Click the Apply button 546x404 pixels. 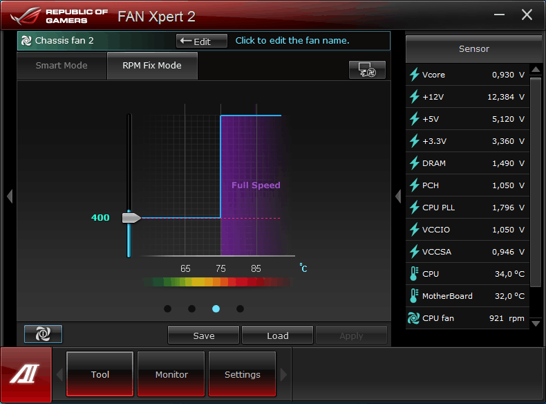pyautogui.click(x=351, y=336)
